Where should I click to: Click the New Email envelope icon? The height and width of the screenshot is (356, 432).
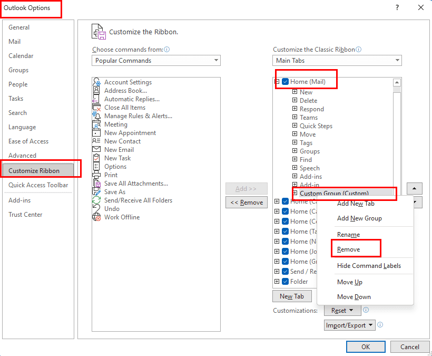click(96, 149)
